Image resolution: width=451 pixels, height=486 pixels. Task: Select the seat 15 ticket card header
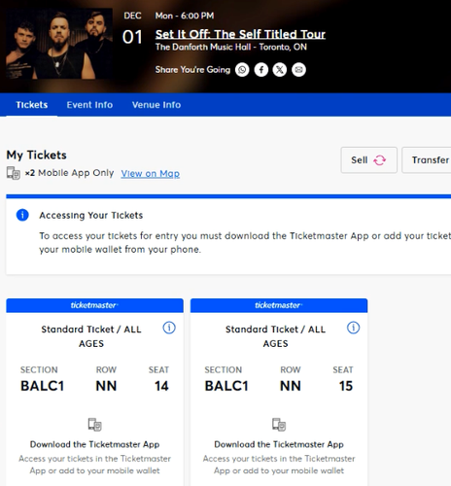279,305
